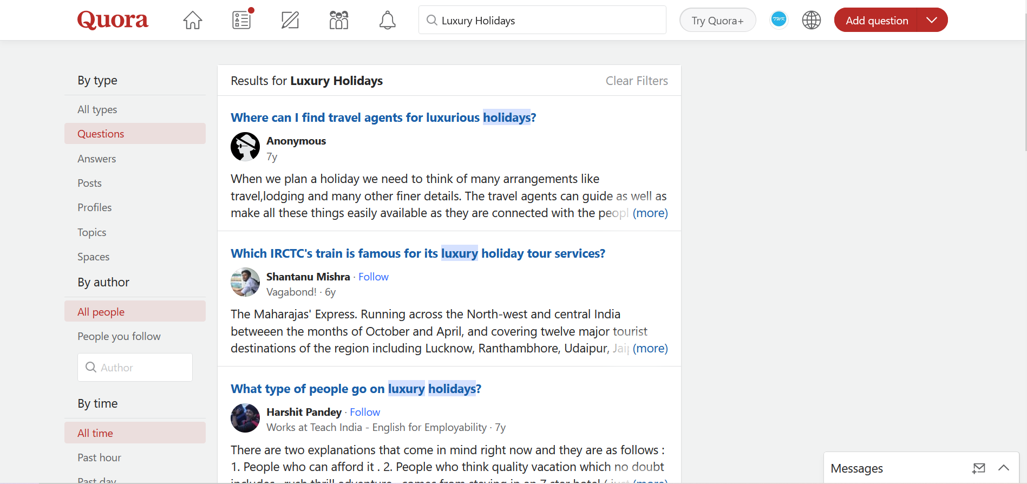Click the Anonymous author name
Image resolution: width=1027 pixels, height=484 pixels.
point(296,141)
